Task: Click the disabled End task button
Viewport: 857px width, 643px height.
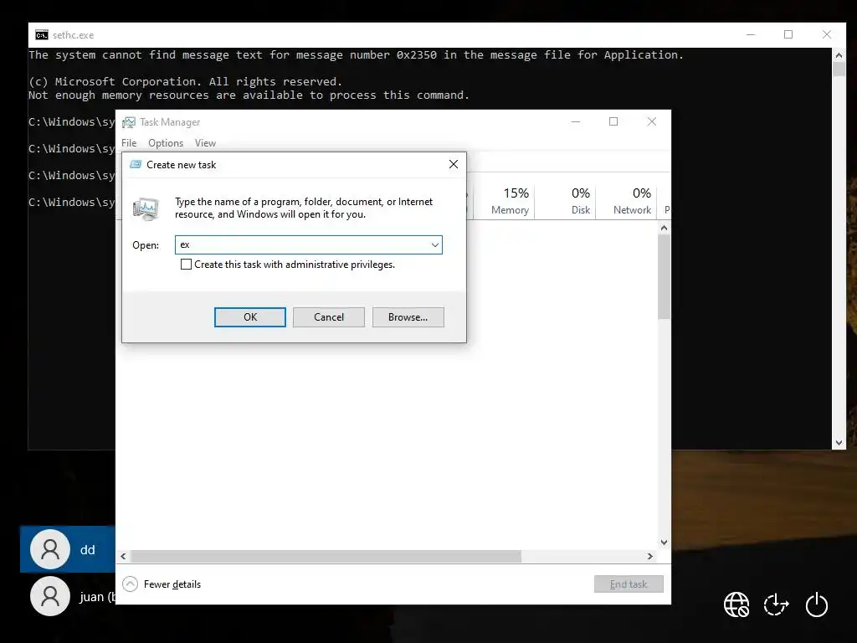Action: click(x=629, y=584)
